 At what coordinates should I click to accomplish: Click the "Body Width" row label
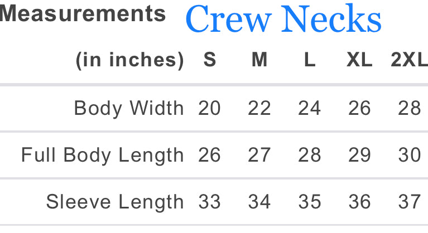(x=129, y=108)
